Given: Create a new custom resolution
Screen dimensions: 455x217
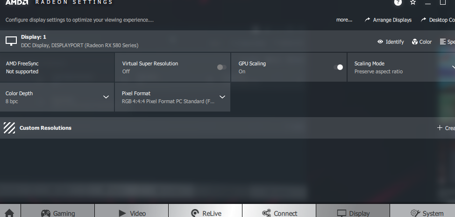Looking at the screenshot, I should pos(446,128).
